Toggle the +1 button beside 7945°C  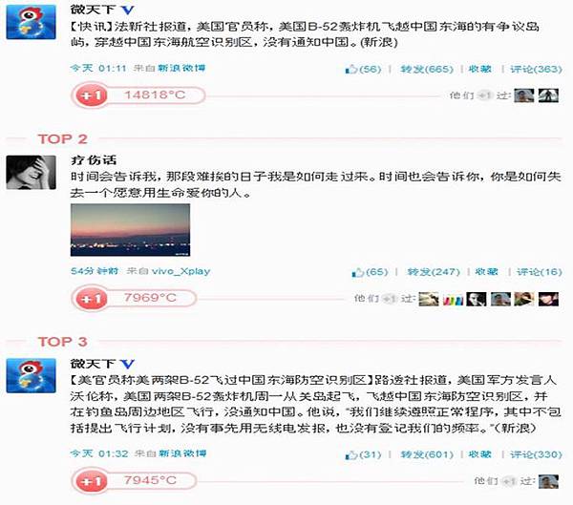pyautogui.click(x=91, y=481)
